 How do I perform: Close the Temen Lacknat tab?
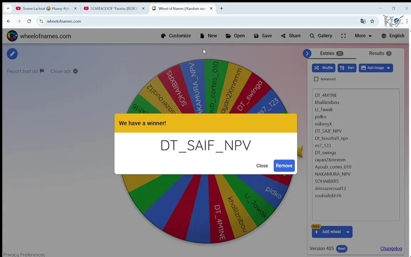tap(75, 9)
